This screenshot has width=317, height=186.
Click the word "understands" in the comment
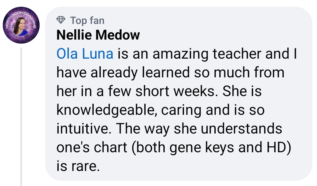coord(241,129)
